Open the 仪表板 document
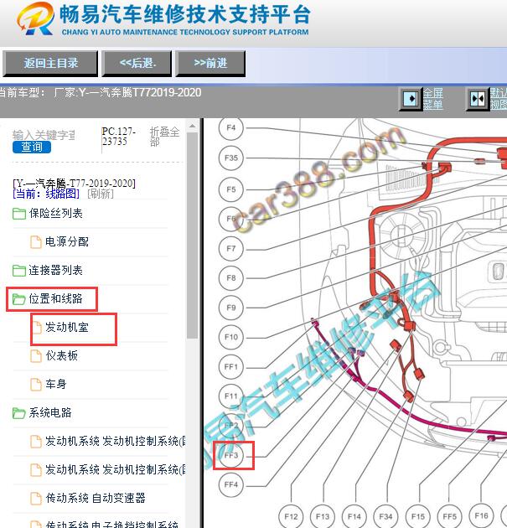 pos(62,355)
